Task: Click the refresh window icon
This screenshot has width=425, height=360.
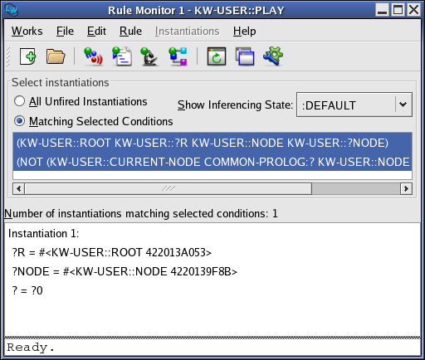Action: click(217, 56)
